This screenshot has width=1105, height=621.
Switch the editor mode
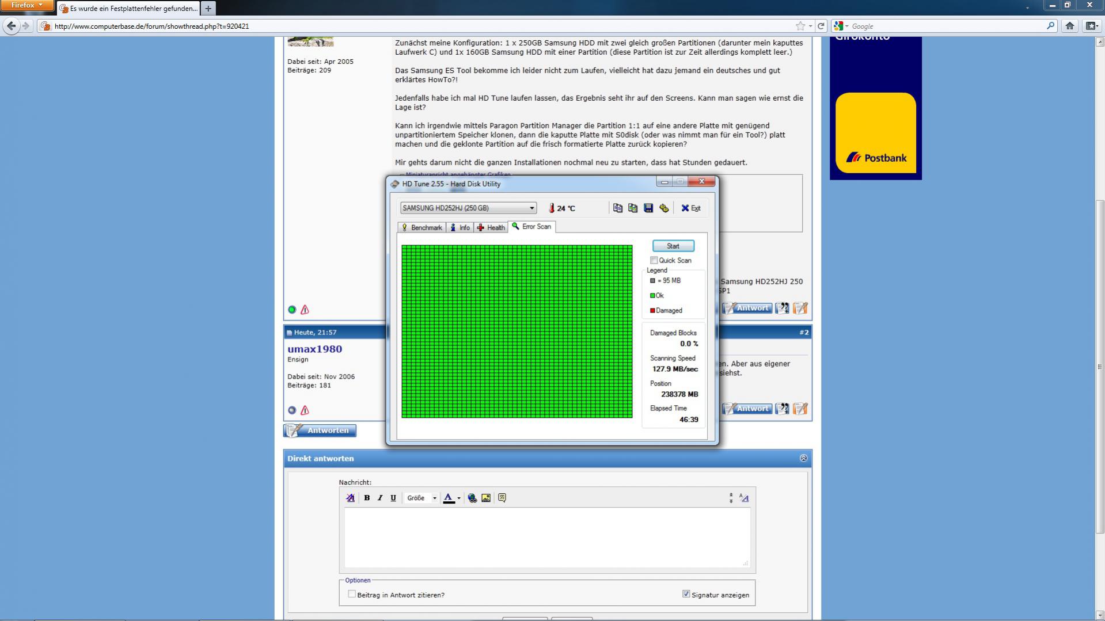click(745, 498)
